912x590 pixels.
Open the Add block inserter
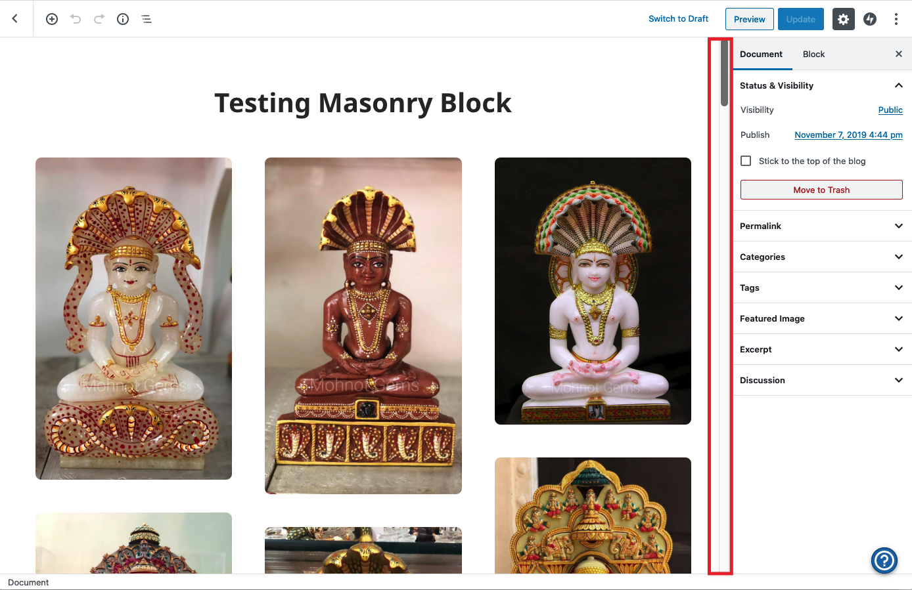pyautogui.click(x=52, y=19)
